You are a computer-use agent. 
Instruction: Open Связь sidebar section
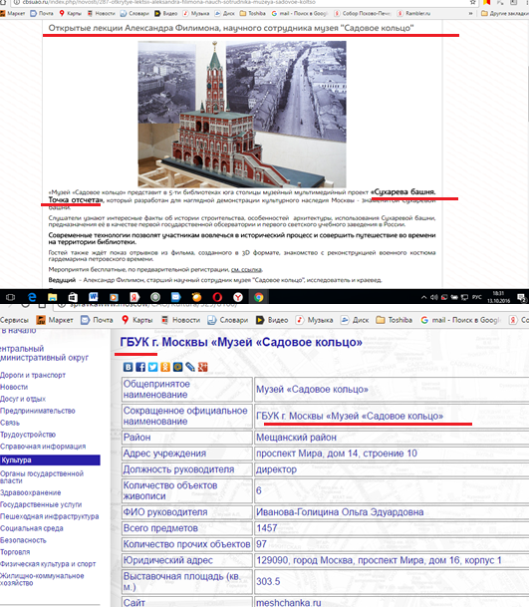(x=10, y=423)
